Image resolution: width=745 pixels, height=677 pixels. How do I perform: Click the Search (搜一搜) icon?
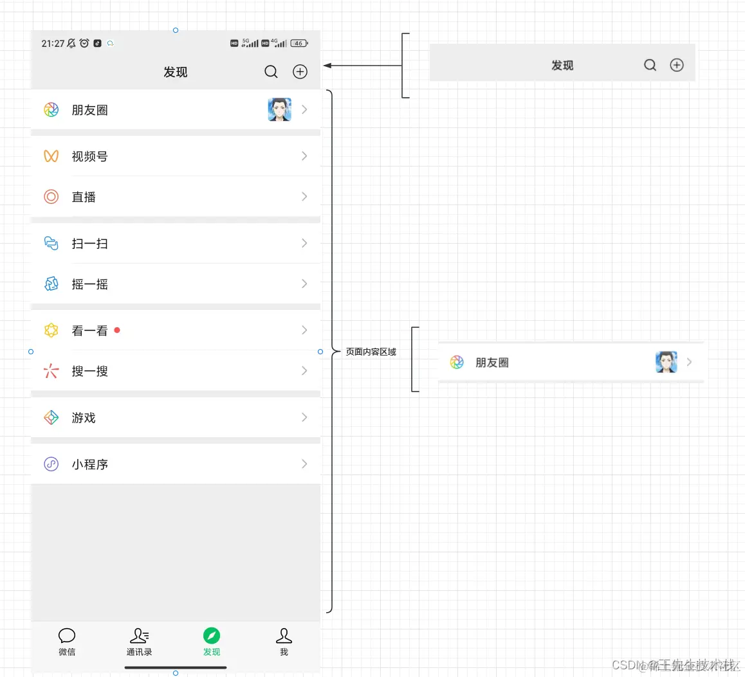[51, 370]
